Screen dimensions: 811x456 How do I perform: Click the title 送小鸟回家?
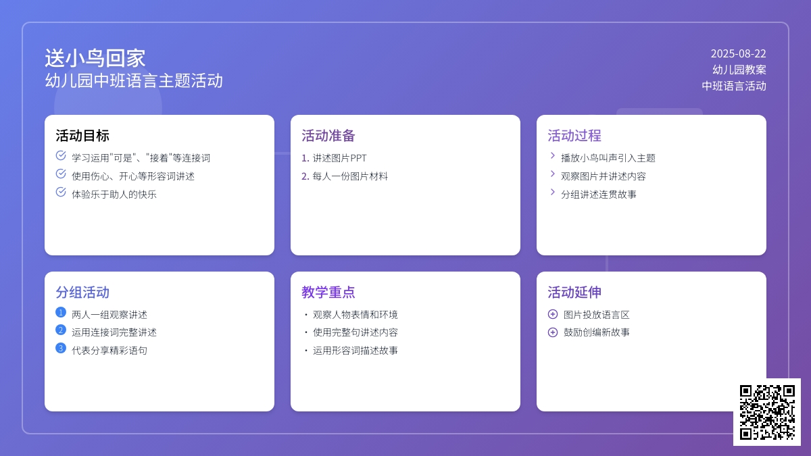coord(95,58)
